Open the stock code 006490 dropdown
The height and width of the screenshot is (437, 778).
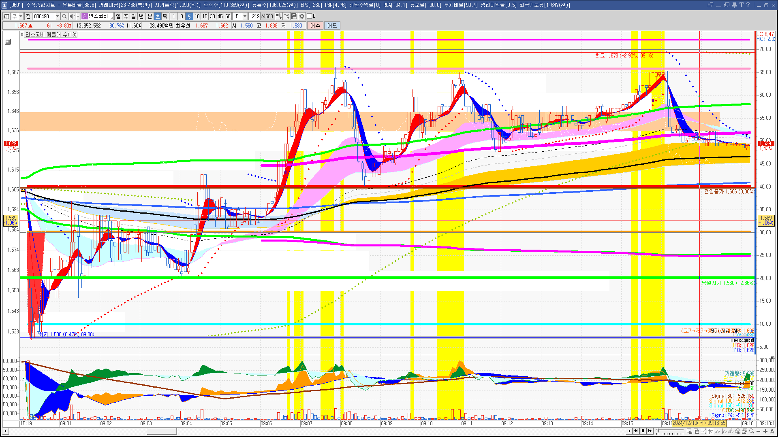point(58,16)
